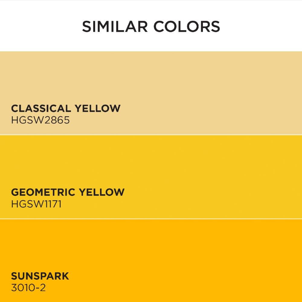Click the word COLORS in the heading
This screenshot has height=302, width=302.
(x=187, y=26)
